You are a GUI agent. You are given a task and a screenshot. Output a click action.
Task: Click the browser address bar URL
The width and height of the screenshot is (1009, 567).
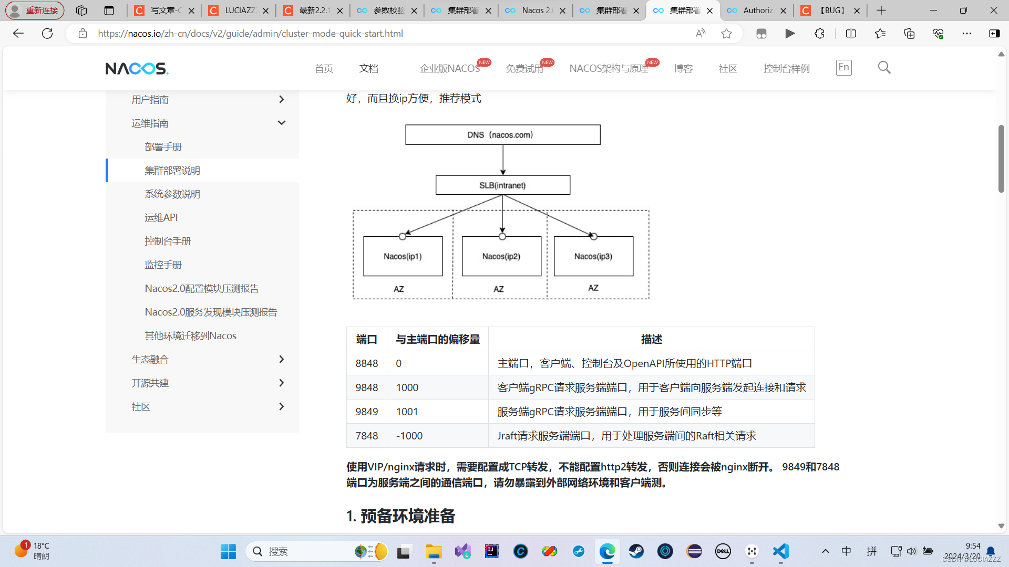click(250, 34)
